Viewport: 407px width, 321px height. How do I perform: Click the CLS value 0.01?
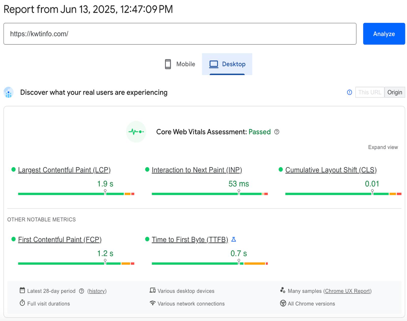pos(372,184)
